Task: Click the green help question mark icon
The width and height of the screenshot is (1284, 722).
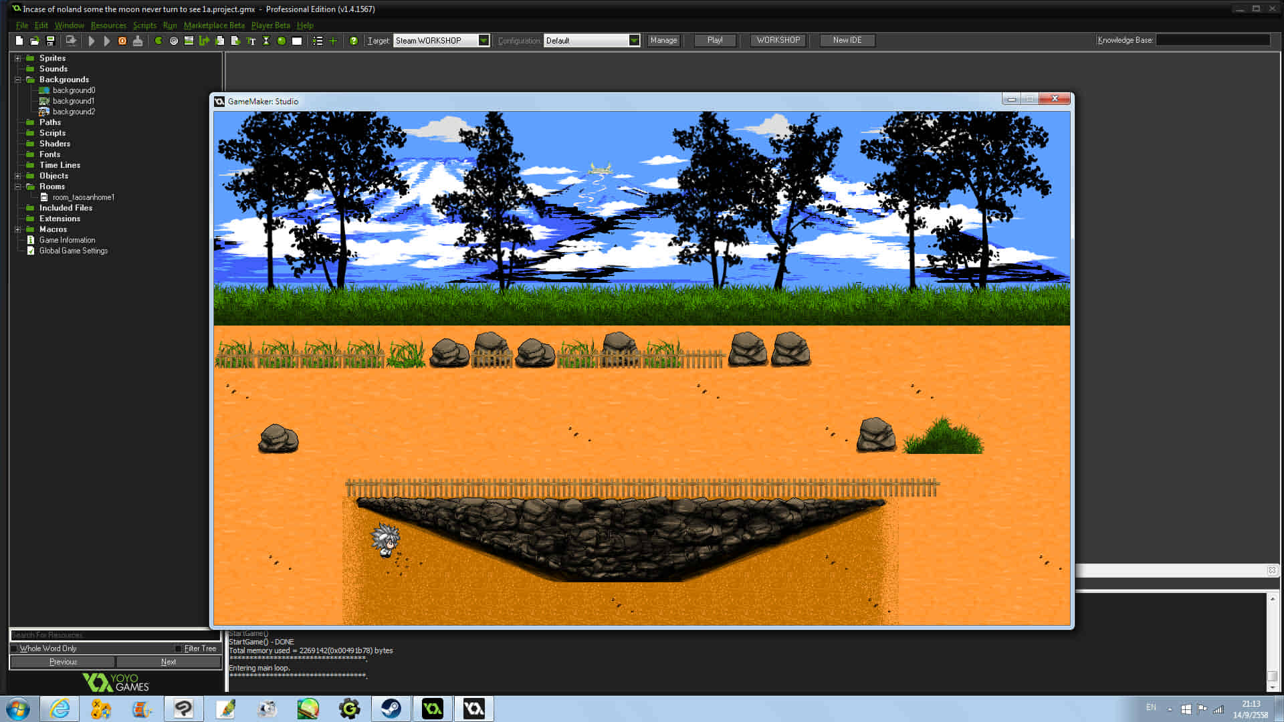Action: coord(354,41)
